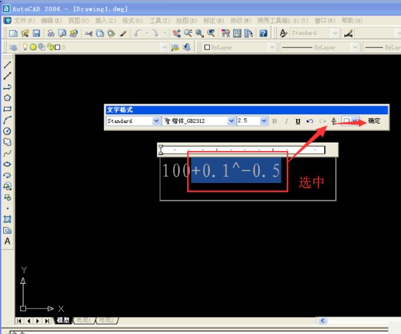Viewport: 401px width, 334px height.
Task: Click the Save icon in standard toolbar
Action: [37, 33]
